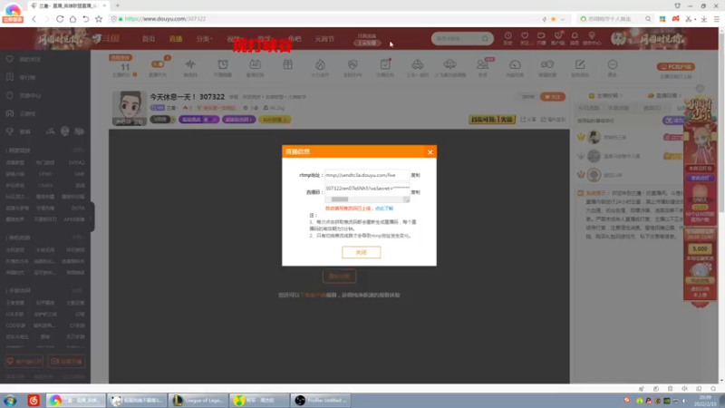Screen dimensions: 725x408
Task: Switch to the second contribution ranking tab
Action: 619,108
